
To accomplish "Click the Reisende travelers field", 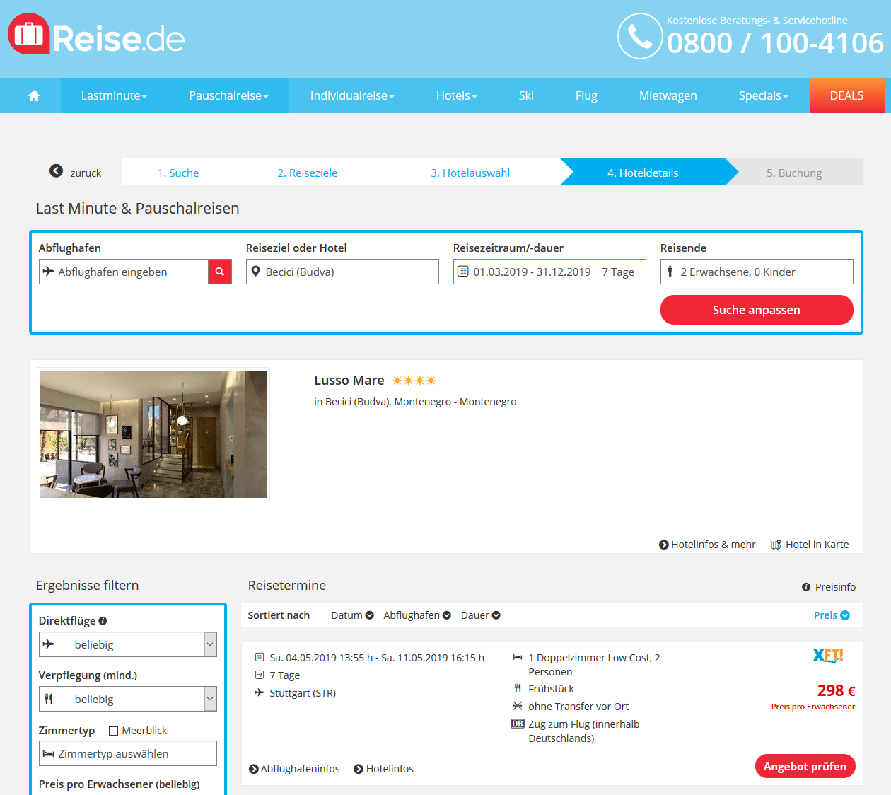I will (x=757, y=272).
